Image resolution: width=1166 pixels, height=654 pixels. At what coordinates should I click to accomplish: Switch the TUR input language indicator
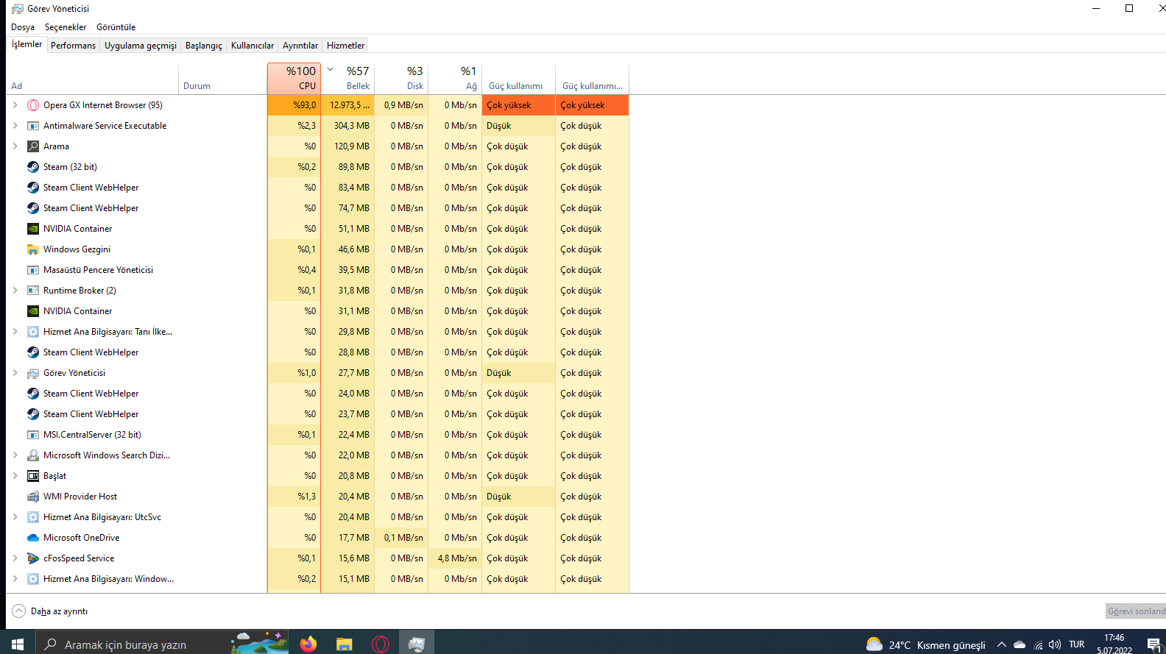click(1077, 644)
